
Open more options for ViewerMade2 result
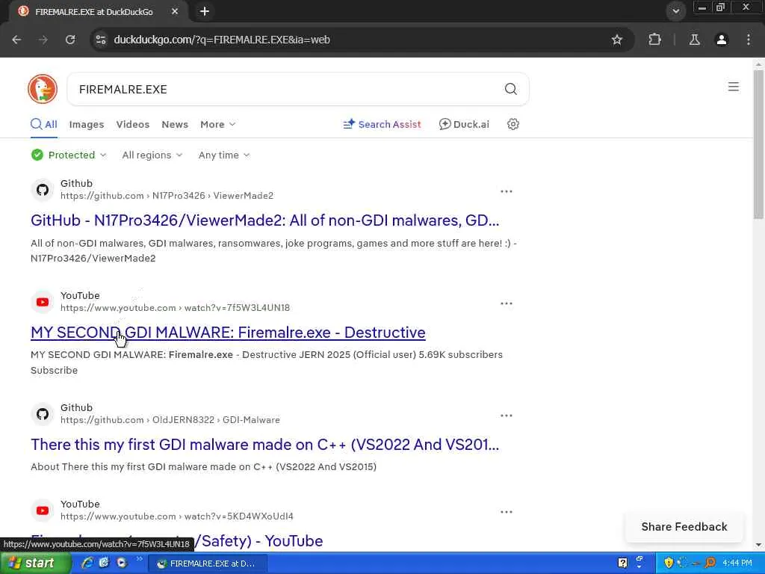tap(506, 191)
